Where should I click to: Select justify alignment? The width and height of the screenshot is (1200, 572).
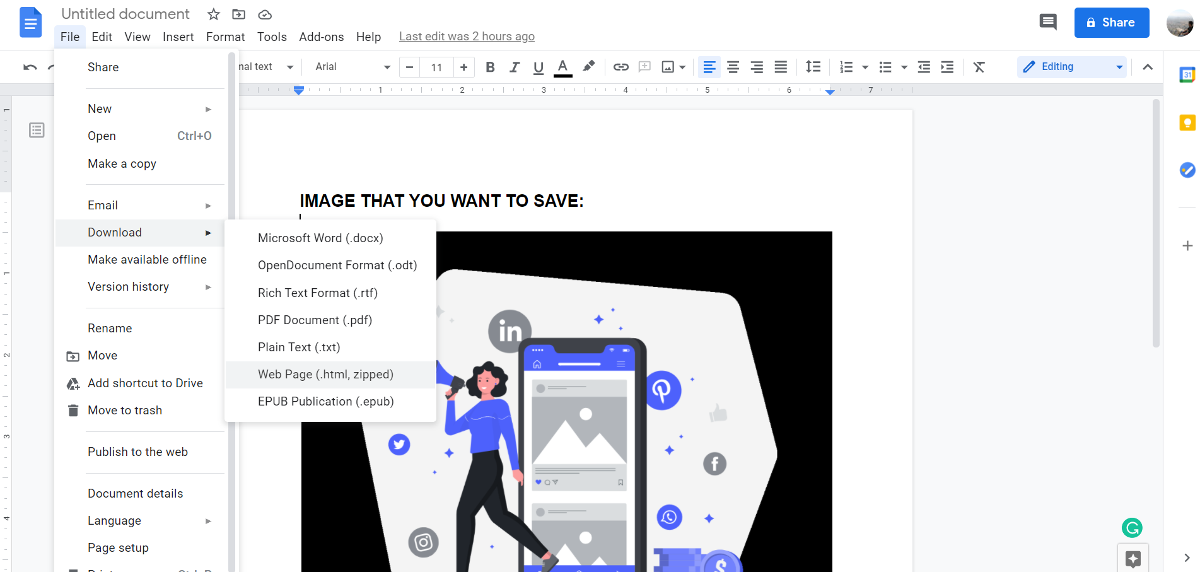(781, 67)
